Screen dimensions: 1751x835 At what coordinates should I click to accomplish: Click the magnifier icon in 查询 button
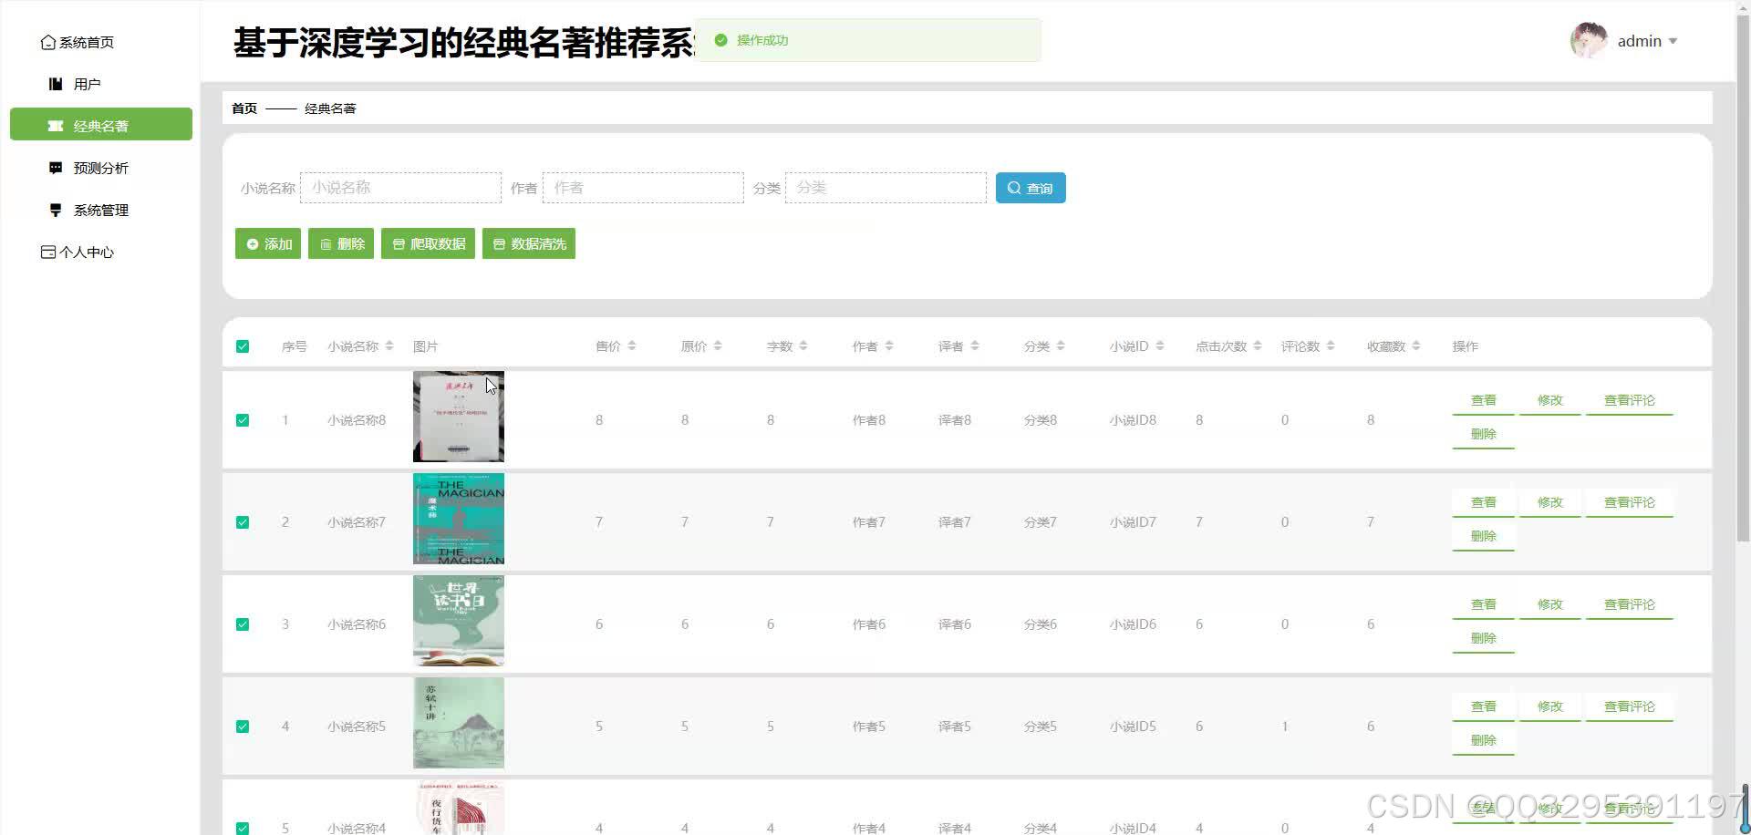click(1014, 188)
